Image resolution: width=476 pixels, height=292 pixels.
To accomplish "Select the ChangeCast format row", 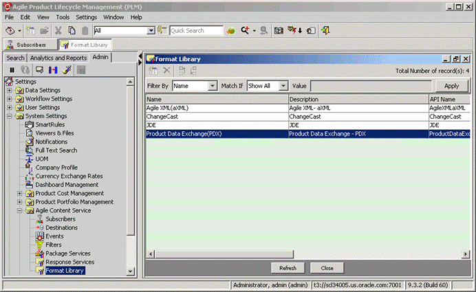I will (308, 116).
